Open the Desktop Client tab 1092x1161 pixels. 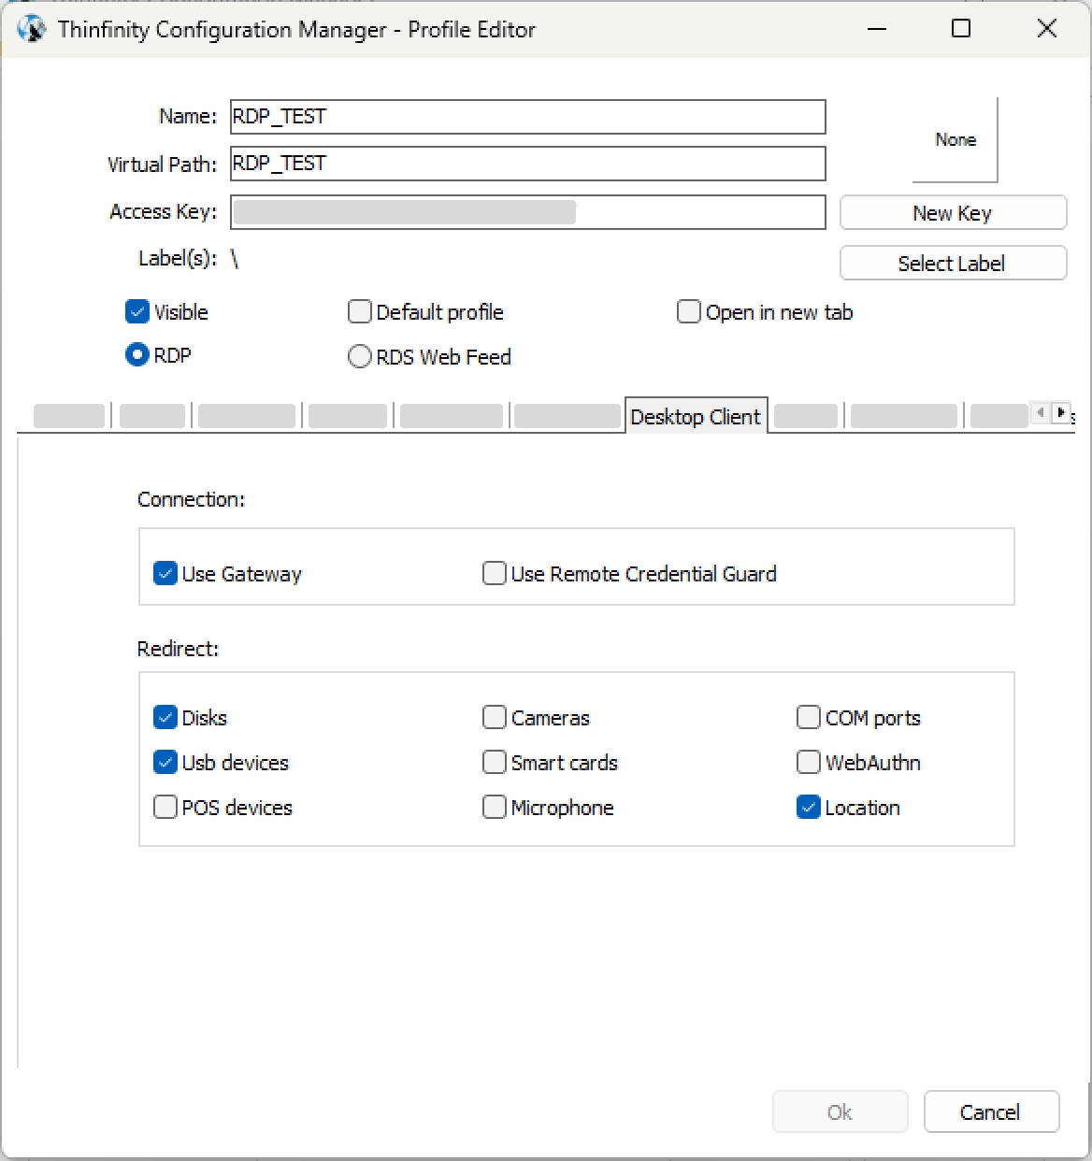click(x=695, y=417)
